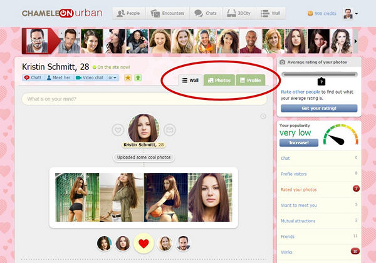This screenshot has height=263, width=376.
Task: Click the 'What is on your mind?' field
Action: 144,99
